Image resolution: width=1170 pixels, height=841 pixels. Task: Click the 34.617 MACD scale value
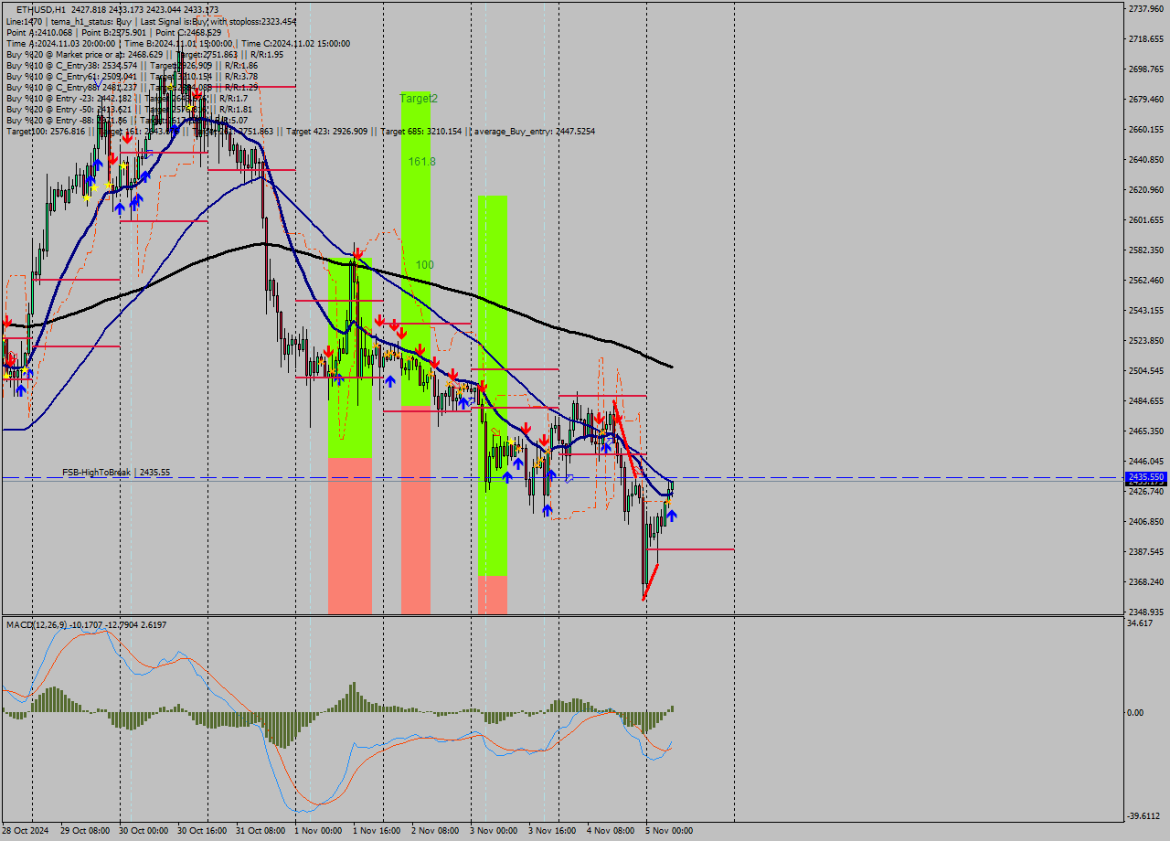(1141, 623)
